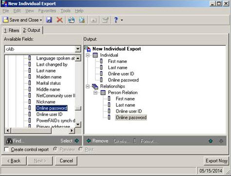
Task: Select Middle name available field
Action: tap(48, 89)
